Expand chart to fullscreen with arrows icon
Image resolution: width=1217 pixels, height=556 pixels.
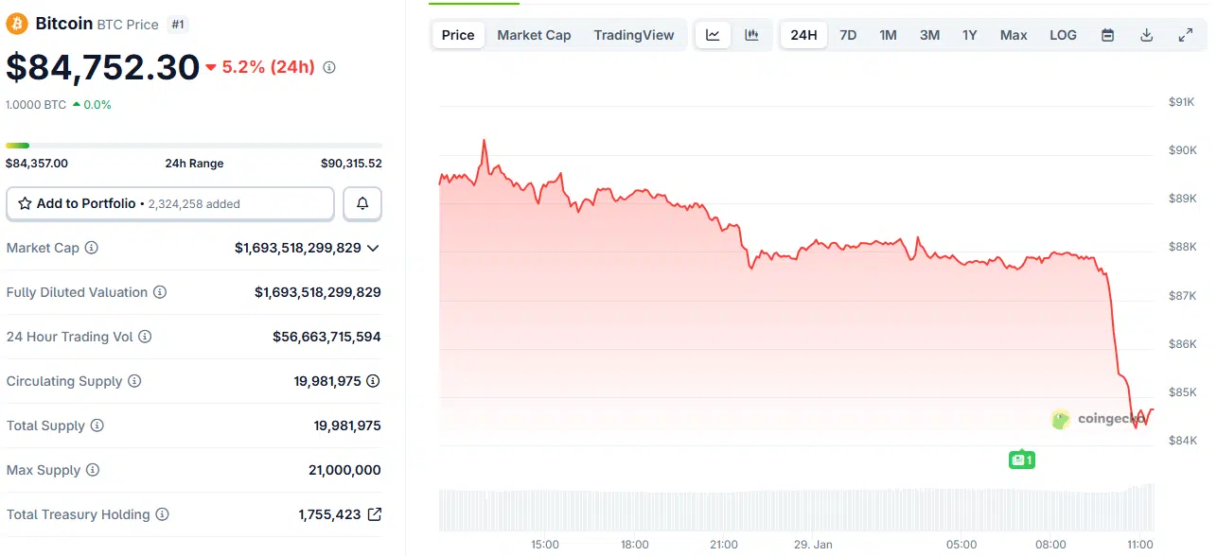click(1185, 34)
